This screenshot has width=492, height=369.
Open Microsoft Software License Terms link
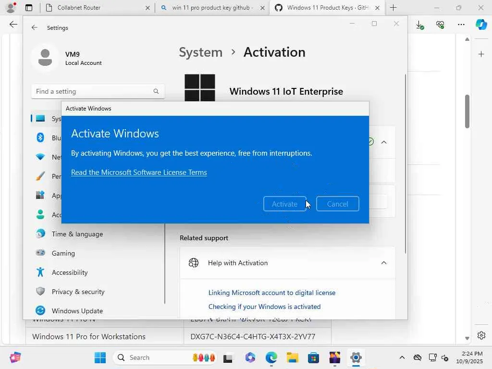click(x=139, y=172)
